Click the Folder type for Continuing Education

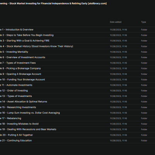point(144,141)
